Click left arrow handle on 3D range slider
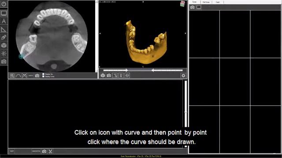 pyautogui.click(x=126, y=70)
